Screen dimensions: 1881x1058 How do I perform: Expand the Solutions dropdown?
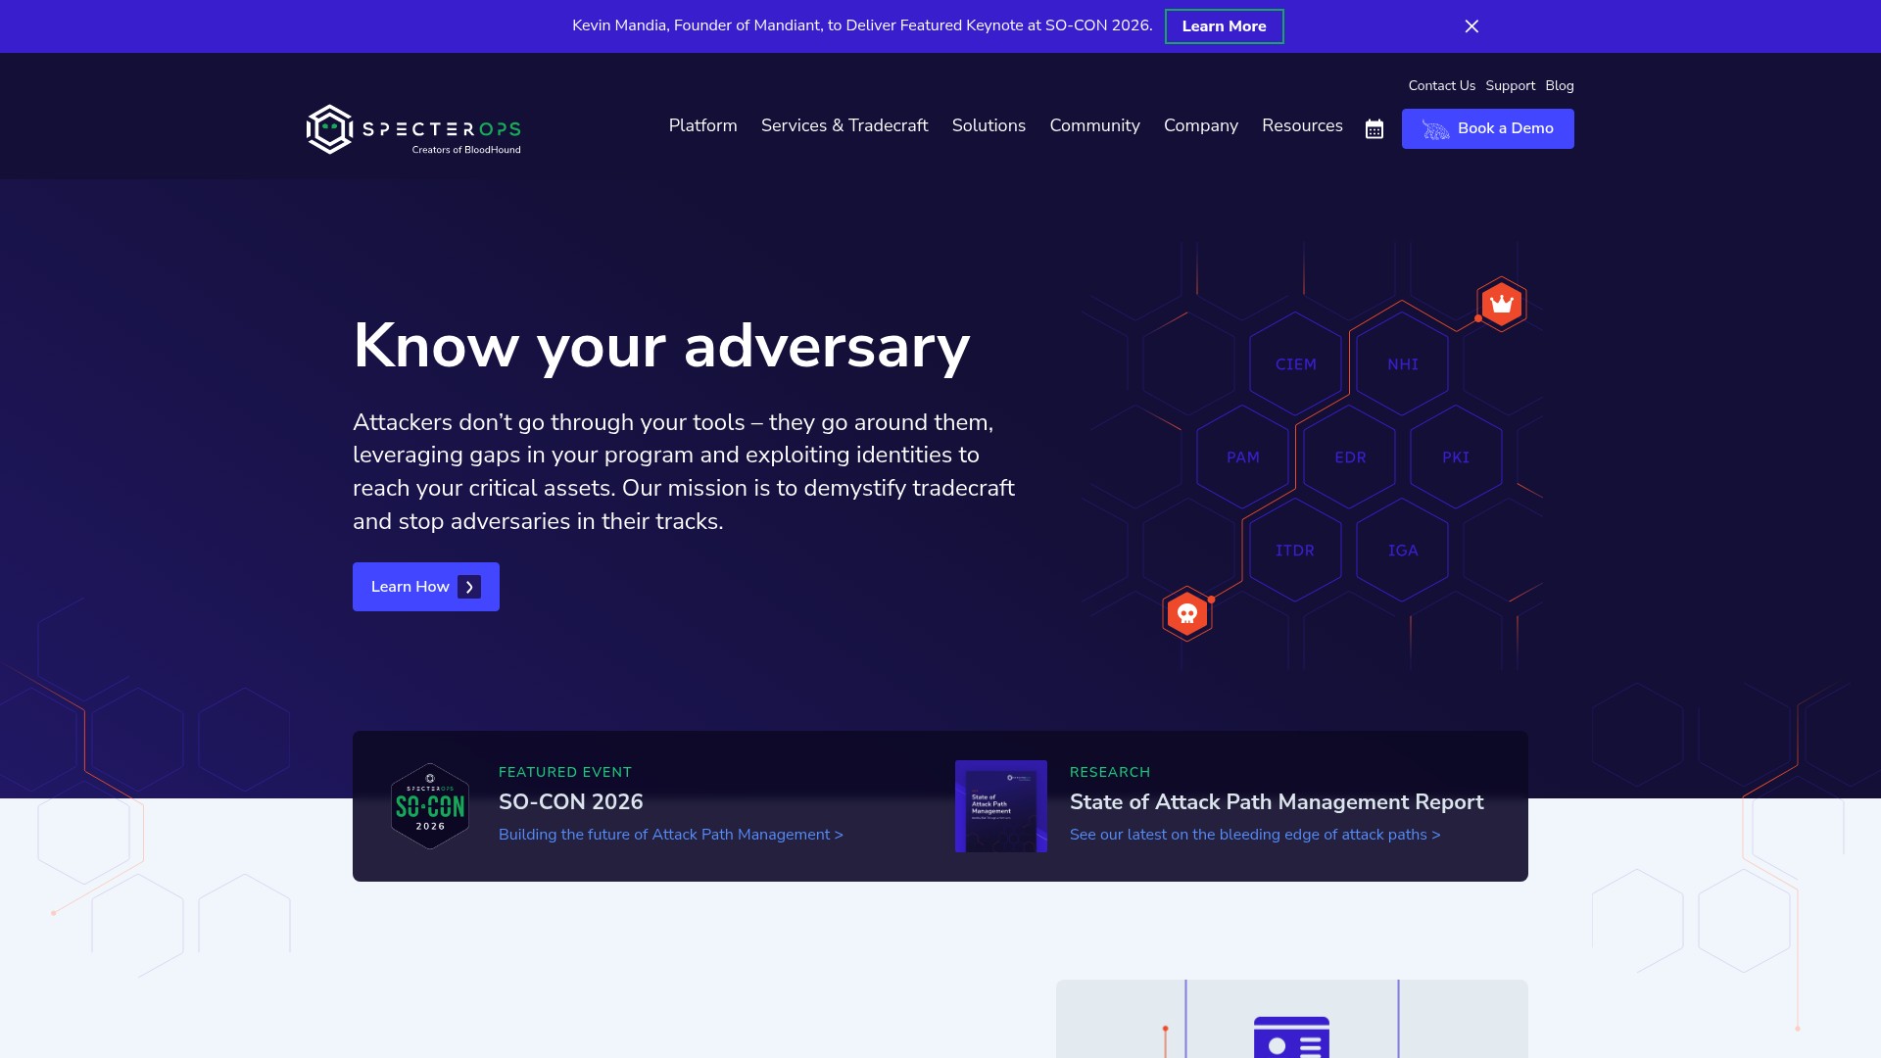(989, 125)
